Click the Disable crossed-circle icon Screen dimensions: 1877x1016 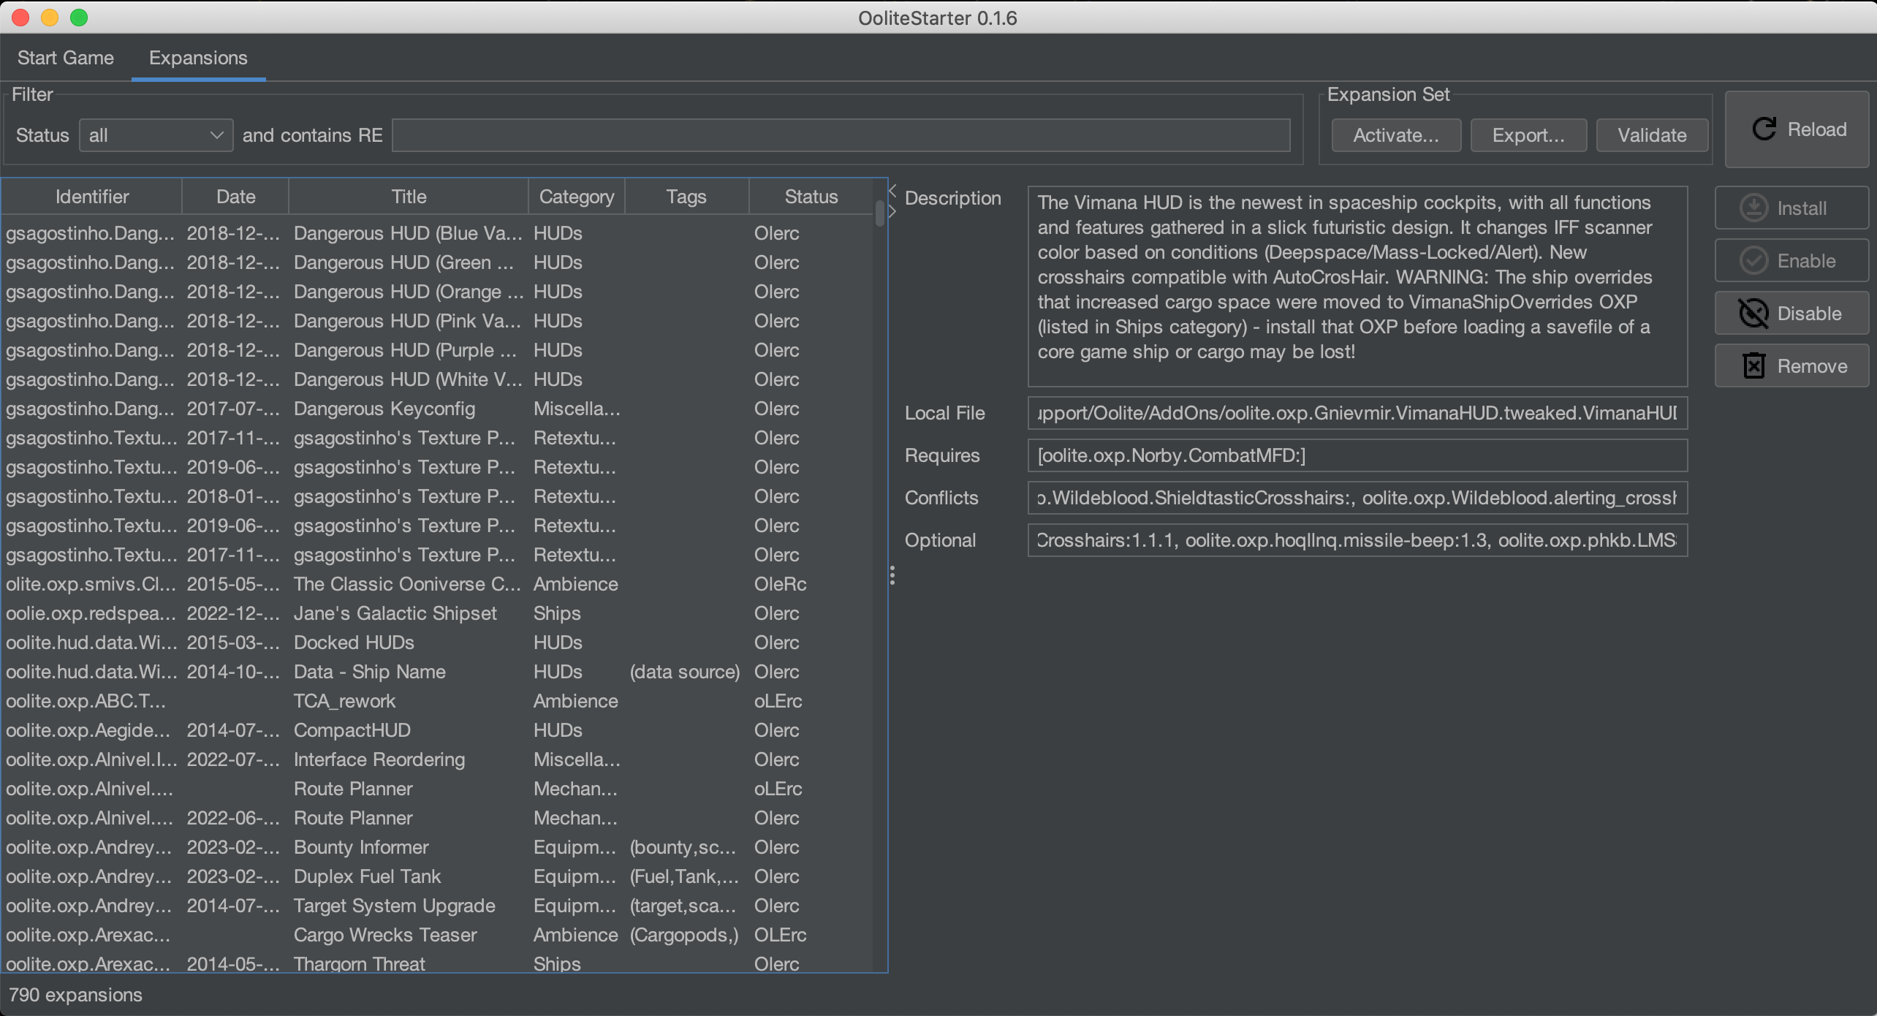coord(1753,314)
